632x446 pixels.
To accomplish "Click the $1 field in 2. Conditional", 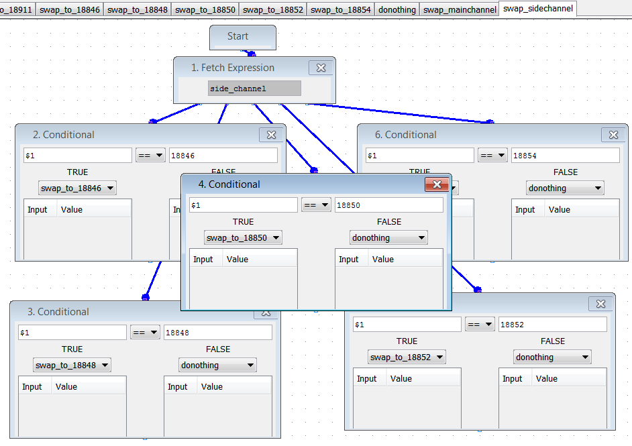I will tap(78, 156).
